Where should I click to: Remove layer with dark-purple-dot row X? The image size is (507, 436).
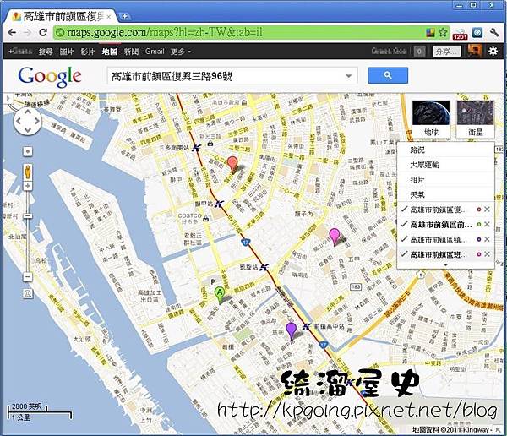tap(487, 239)
